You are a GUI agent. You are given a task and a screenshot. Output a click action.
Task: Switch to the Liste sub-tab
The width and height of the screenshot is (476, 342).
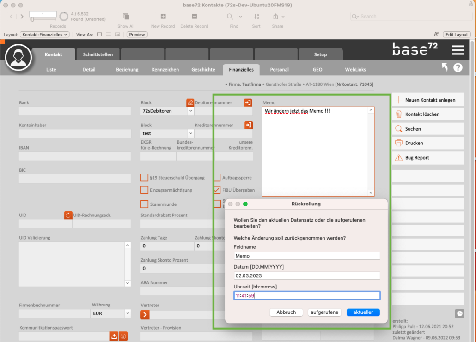pos(51,69)
